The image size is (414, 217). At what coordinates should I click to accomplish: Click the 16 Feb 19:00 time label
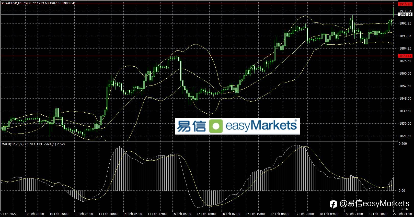[x=255, y=214]
